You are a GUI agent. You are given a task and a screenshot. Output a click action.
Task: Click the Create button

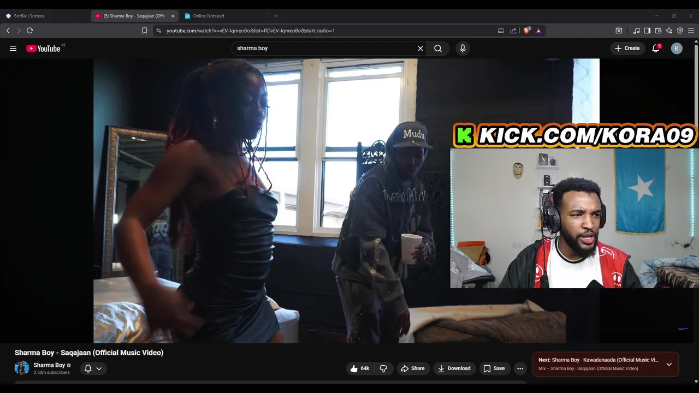627,49
